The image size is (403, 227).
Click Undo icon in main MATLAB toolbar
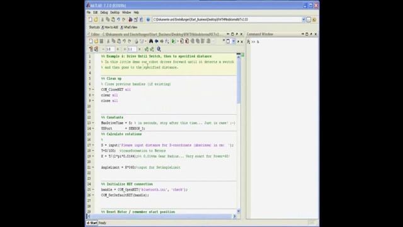point(118,20)
